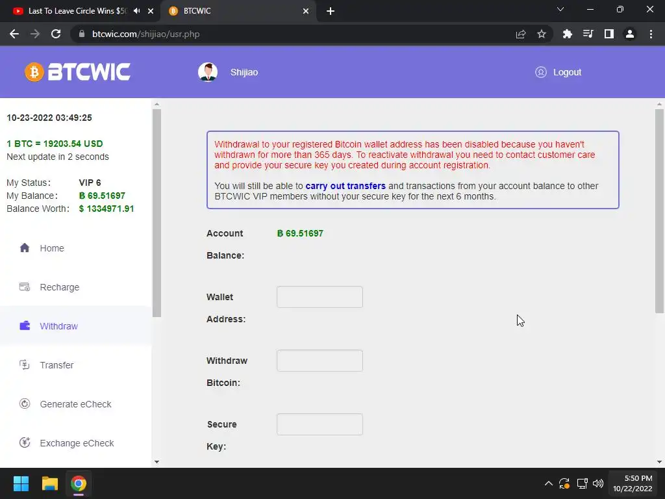
Task: Open Chrome profile icon
Action: (x=630, y=34)
